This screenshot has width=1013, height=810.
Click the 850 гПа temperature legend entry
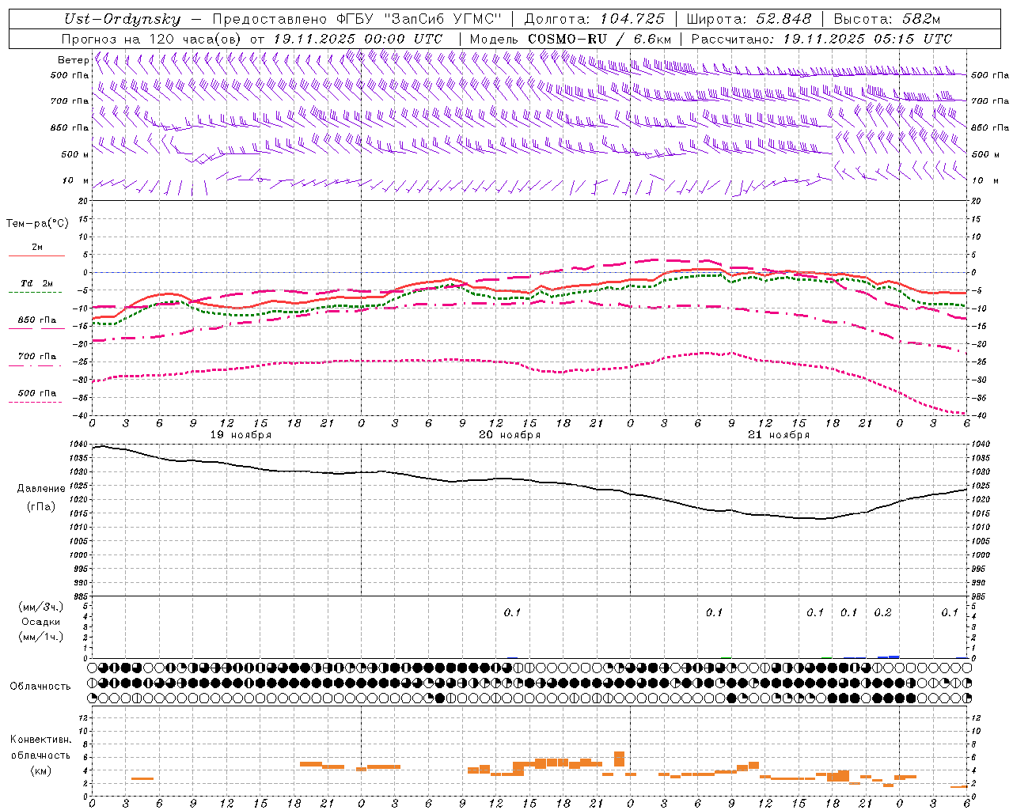37,320
